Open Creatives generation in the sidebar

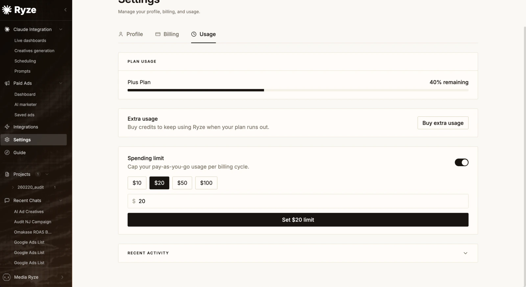tap(34, 51)
